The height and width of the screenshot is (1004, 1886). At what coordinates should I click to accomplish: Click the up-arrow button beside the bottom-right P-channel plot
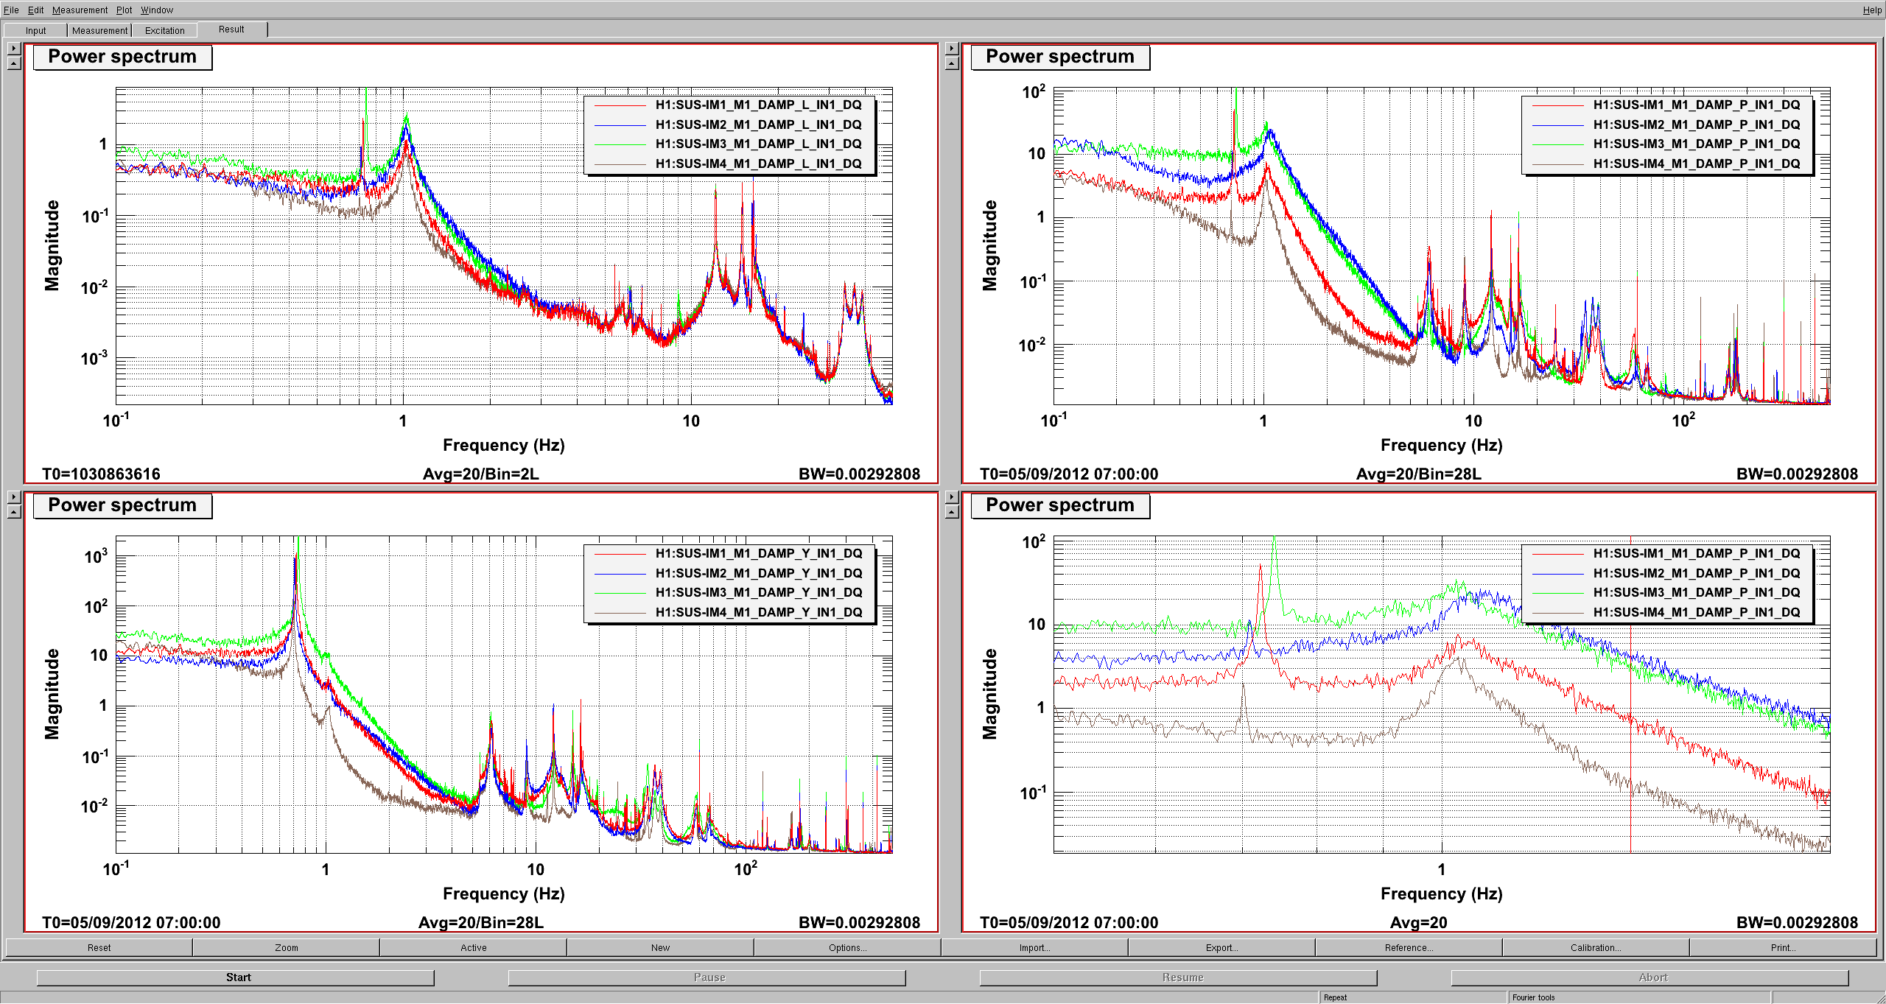pos(952,512)
